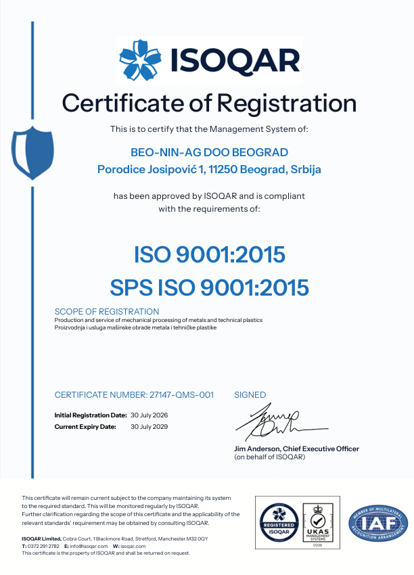Click the English scope description line
The width and height of the screenshot is (414, 575).
[158, 320]
